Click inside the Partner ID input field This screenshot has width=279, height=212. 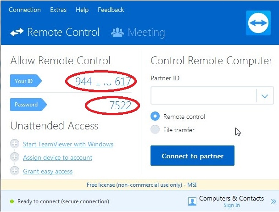[x=203, y=95]
